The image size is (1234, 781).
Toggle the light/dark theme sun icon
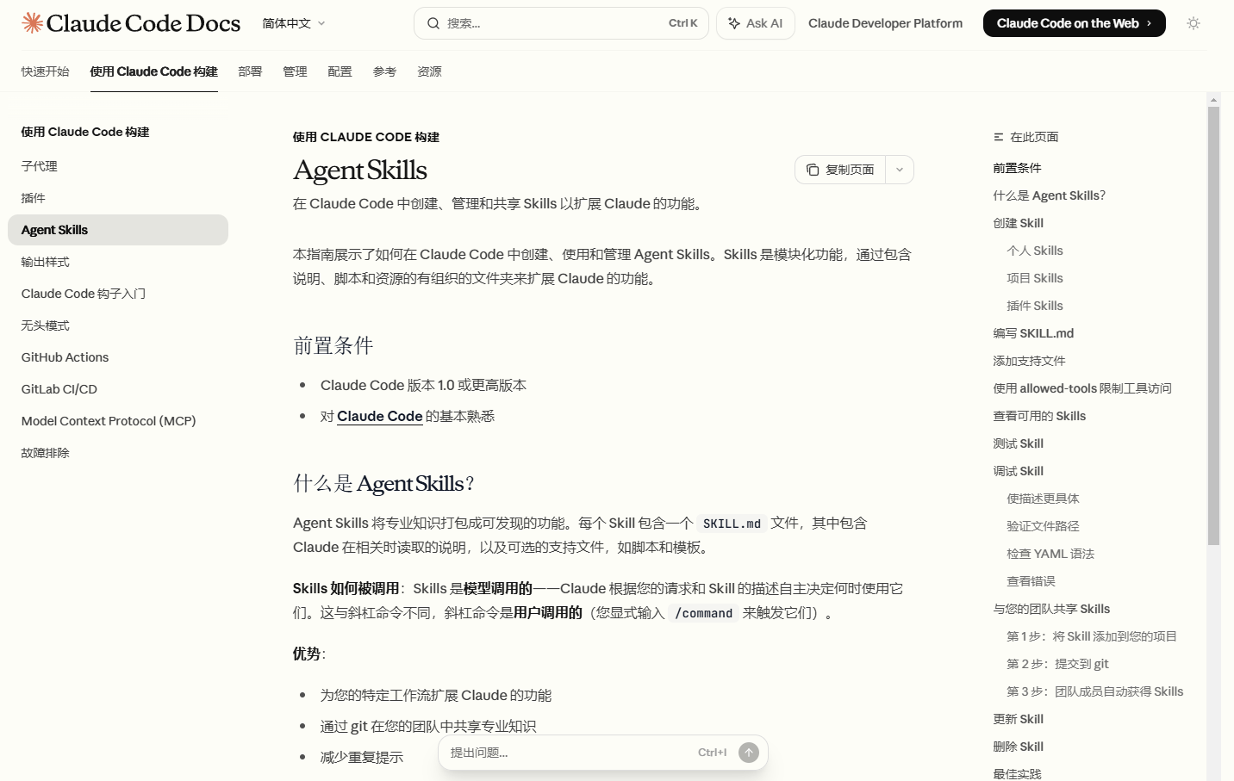1193,23
